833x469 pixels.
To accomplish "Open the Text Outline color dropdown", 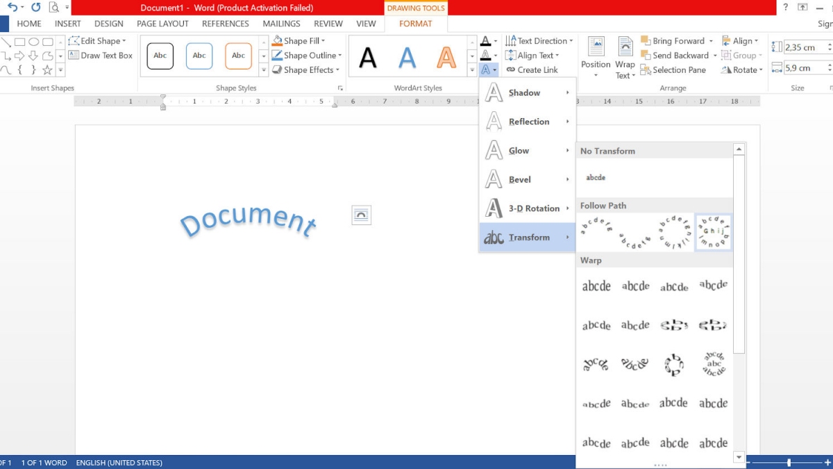I will pyautogui.click(x=495, y=56).
